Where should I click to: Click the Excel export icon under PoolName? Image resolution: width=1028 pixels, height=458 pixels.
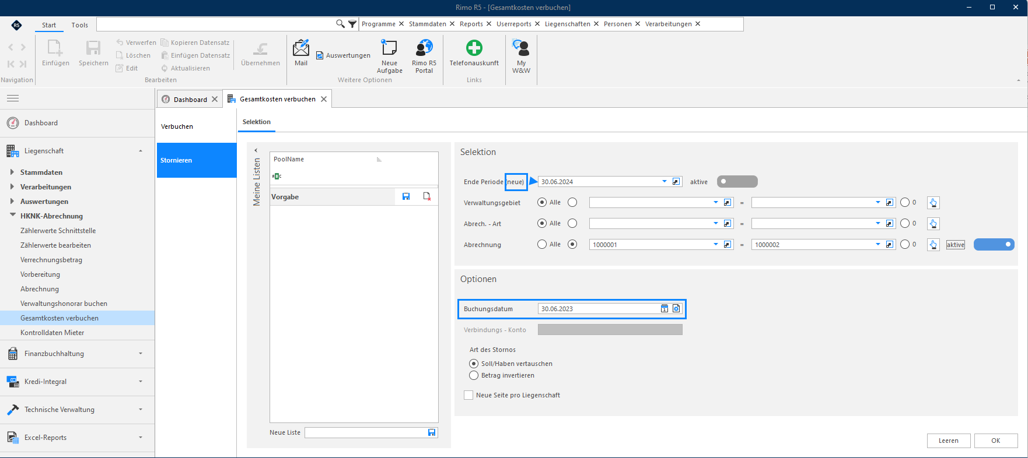(277, 176)
